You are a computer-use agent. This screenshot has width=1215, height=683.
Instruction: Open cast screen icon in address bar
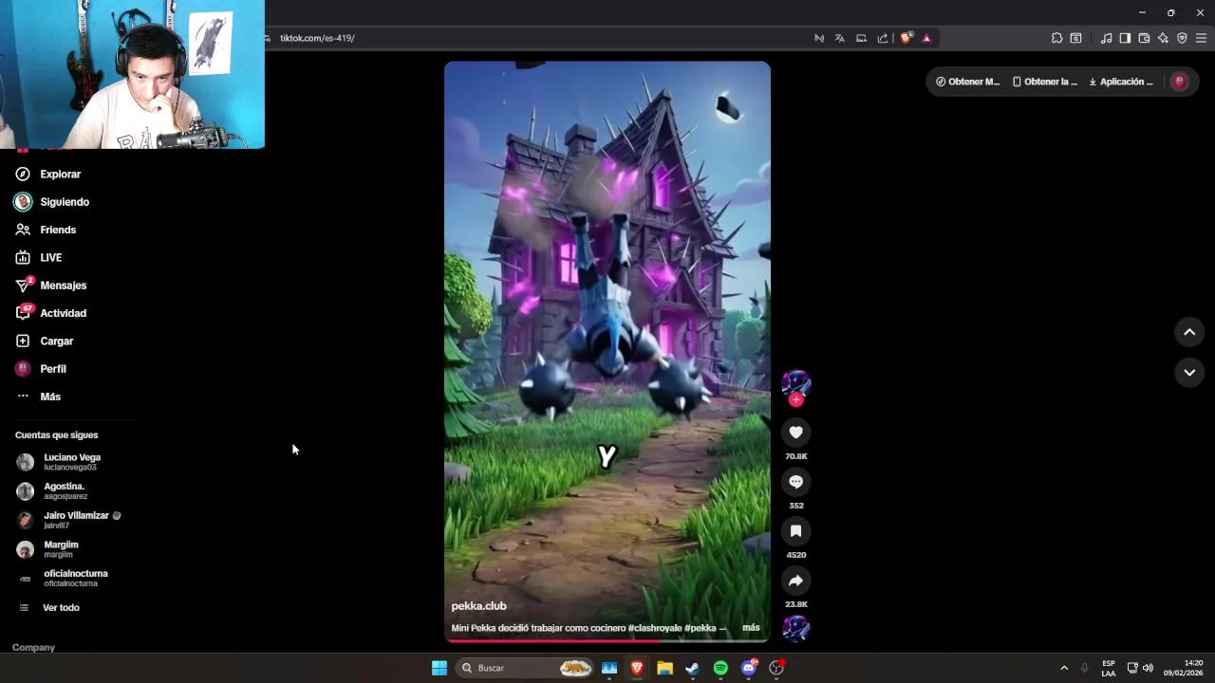pyautogui.click(x=861, y=38)
